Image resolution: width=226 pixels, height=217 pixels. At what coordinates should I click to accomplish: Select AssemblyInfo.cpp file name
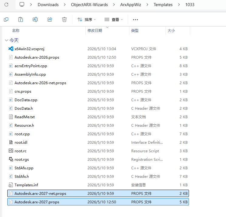coord(30,74)
